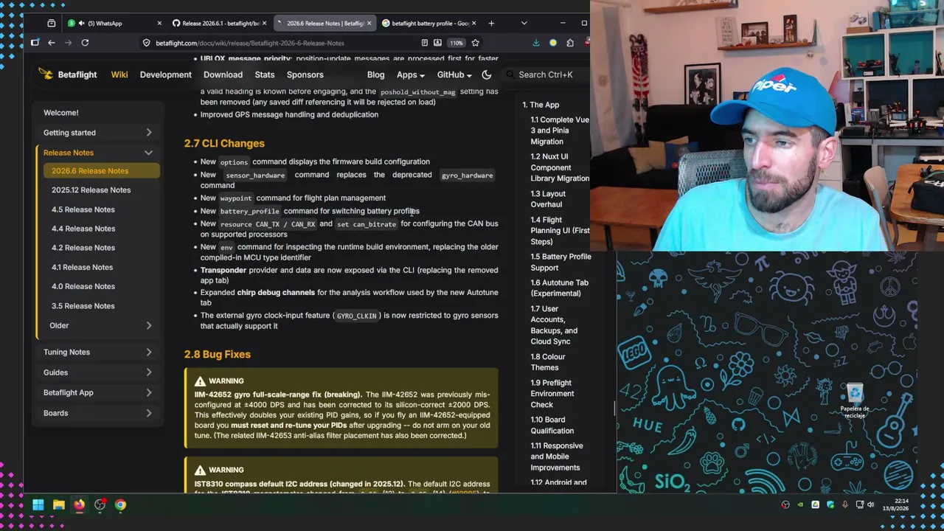Image resolution: width=944 pixels, height=531 pixels.
Task: Switch to the Release 2026.6.1 GitHub tab
Action: click(x=218, y=23)
